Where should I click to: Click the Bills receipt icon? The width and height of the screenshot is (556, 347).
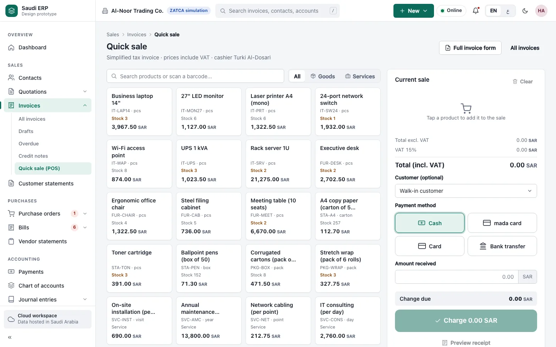click(x=11, y=227)
